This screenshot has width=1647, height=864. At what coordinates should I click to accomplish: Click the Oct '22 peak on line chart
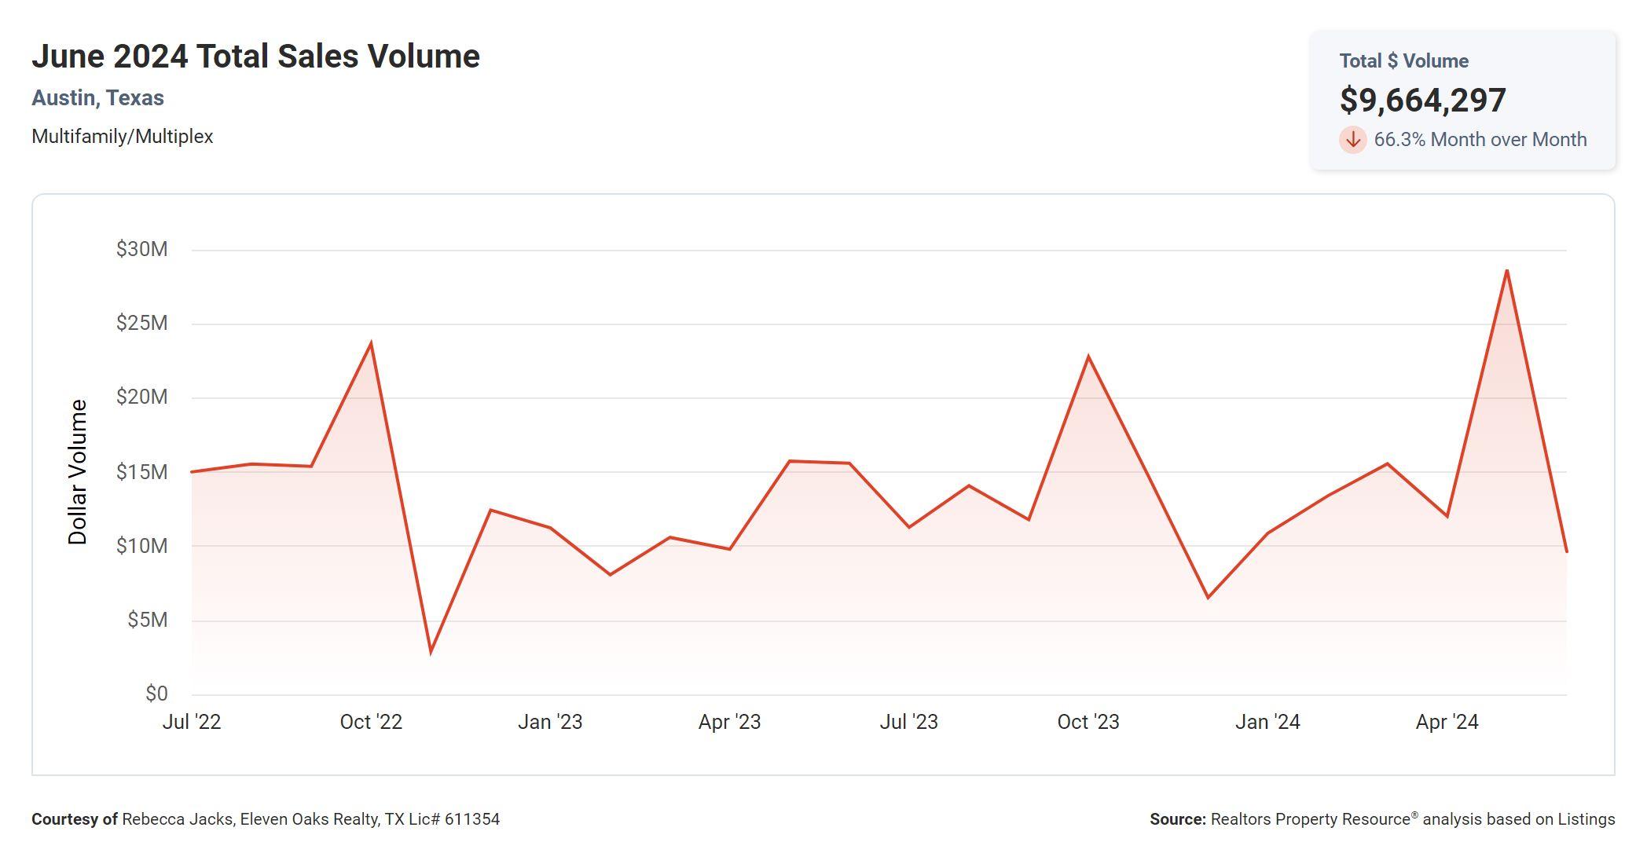371,343
